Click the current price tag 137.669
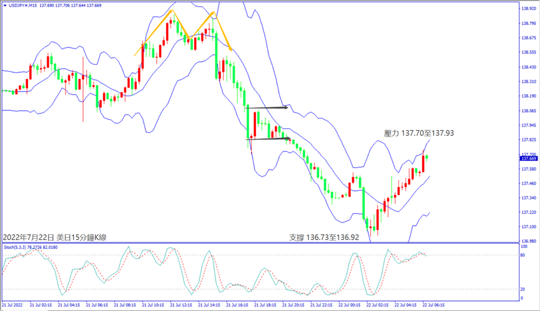This screenshot has height=311, width=540. tap(528, 158)
